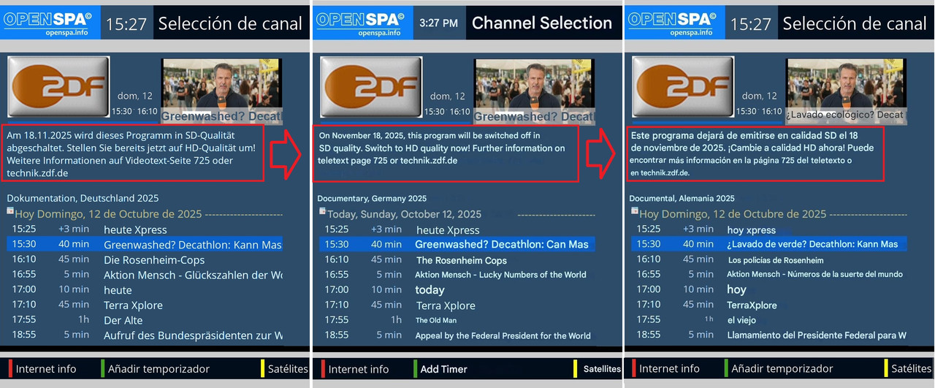935x388 pixels.
Task: Select the 'Terra Xplore' row in the left panel
Action: 145,305
